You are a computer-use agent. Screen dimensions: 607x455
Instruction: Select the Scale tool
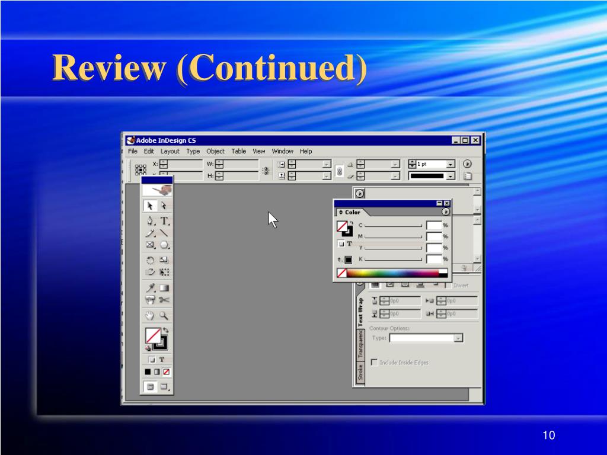164,260
